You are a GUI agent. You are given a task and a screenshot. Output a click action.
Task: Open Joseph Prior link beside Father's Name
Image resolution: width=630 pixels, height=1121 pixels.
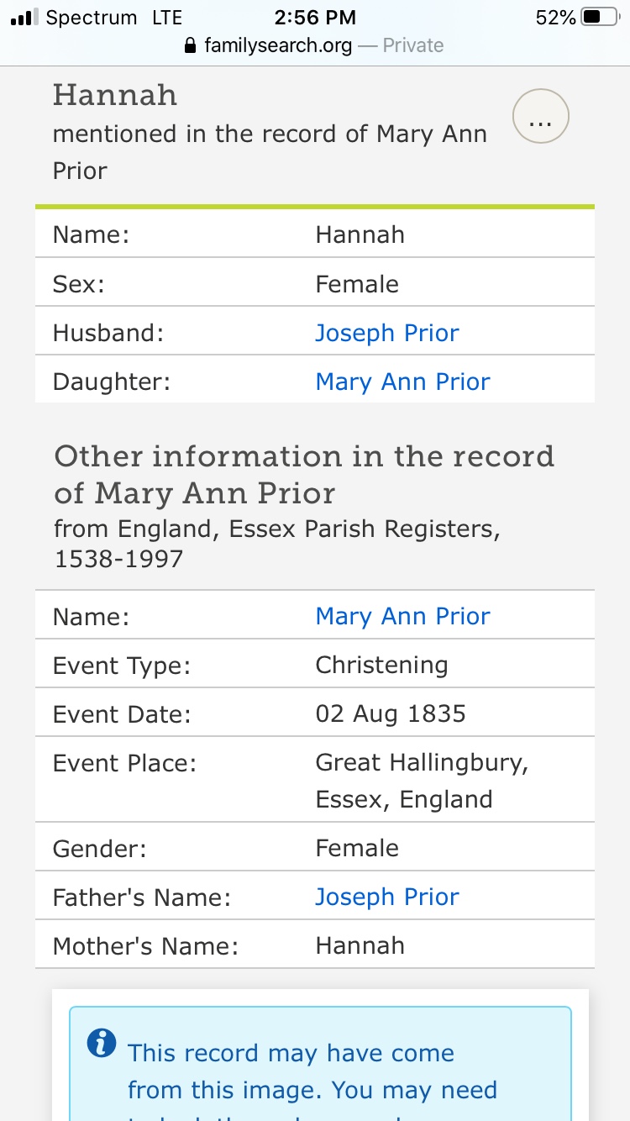click(x=386, y=897)
